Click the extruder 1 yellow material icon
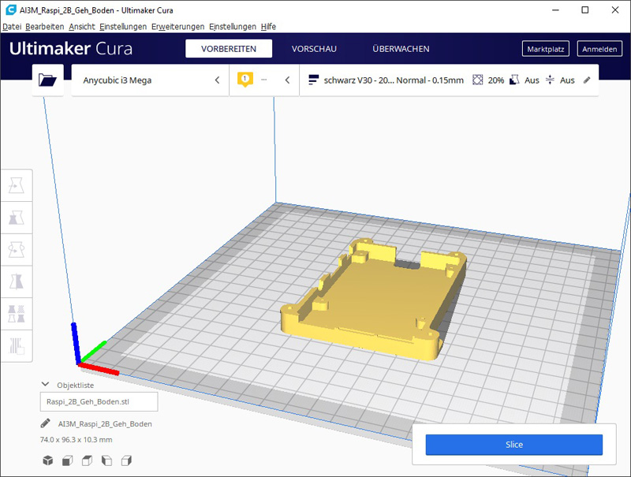The height and width of the screenshot is (477, 631). pyautogui.click(x=245, y=79)
